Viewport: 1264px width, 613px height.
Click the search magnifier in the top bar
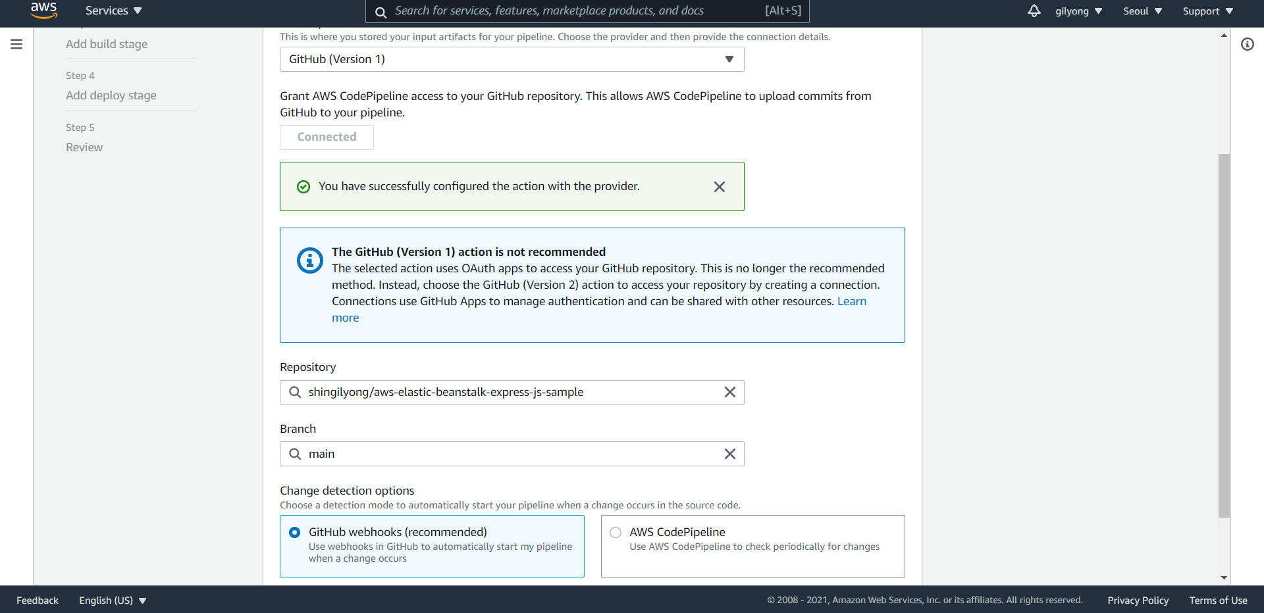(381, 12)
